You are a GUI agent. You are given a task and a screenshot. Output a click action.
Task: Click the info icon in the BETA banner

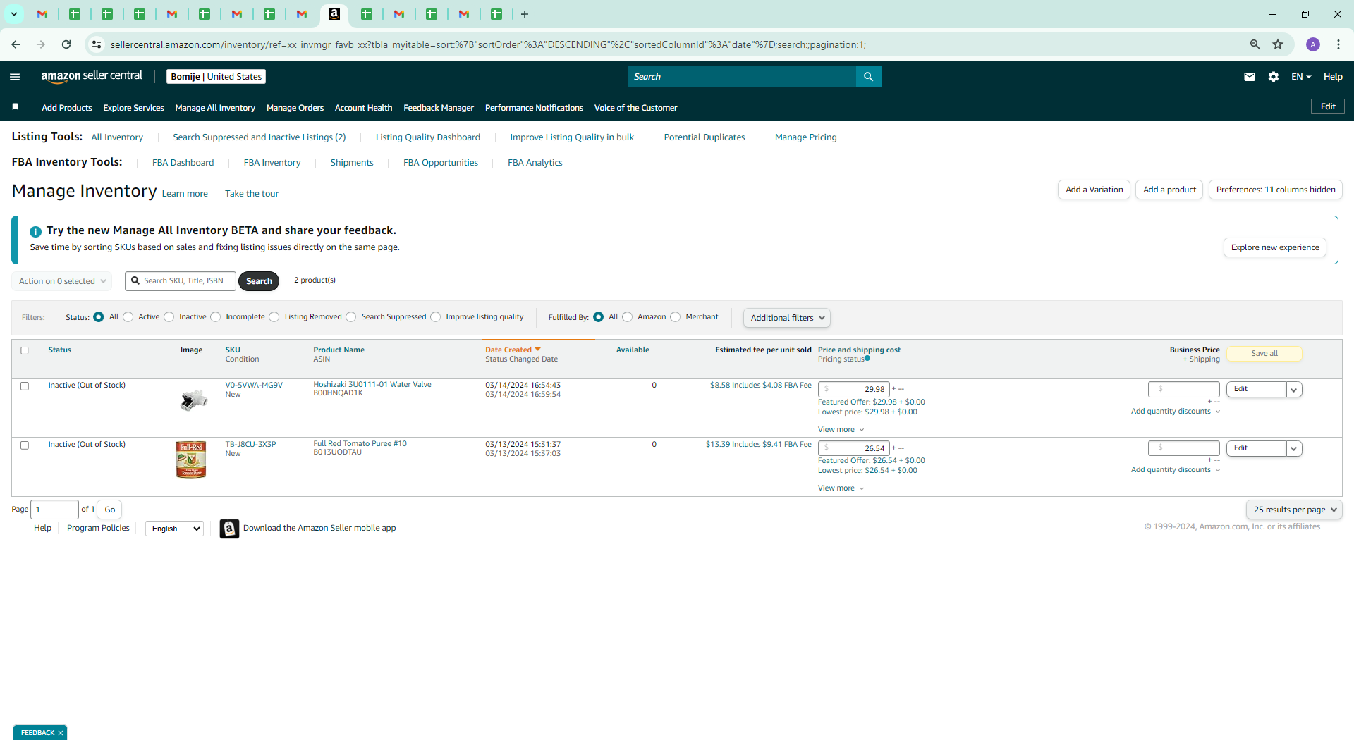[x=35, y=231]
